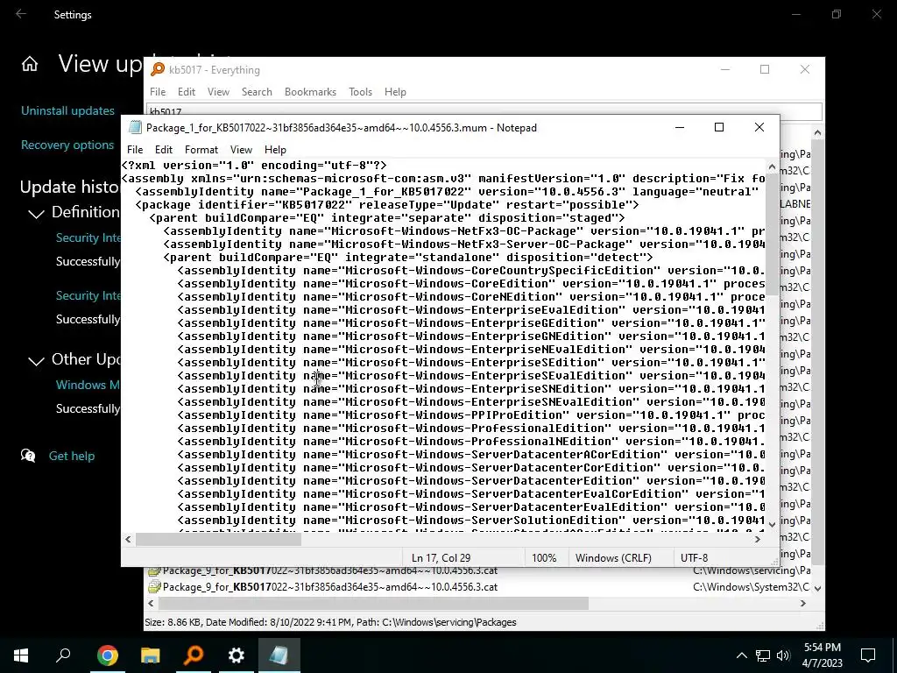Open first Security Intelligence update link
The image size is (897, 673).
pyautogui.click(x=88, y=237)
